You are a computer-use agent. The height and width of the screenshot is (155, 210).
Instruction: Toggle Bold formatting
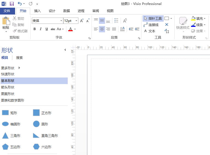[x=35, y=29]
